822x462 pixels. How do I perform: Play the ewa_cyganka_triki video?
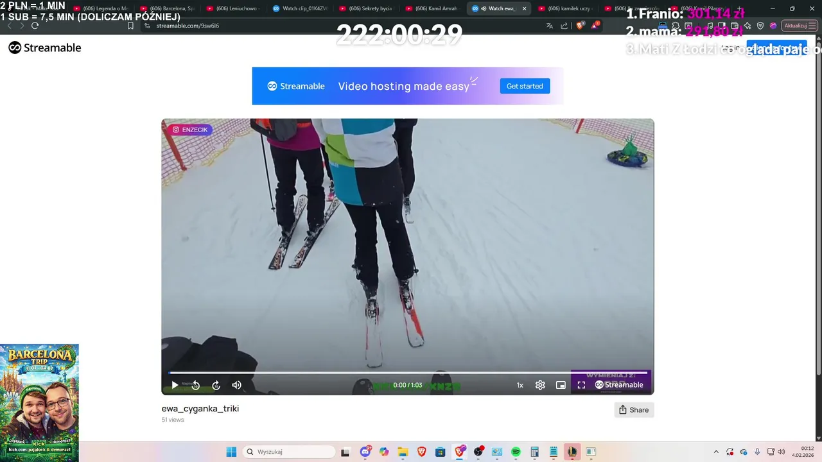pyautogui.click(x=175, y=385)
